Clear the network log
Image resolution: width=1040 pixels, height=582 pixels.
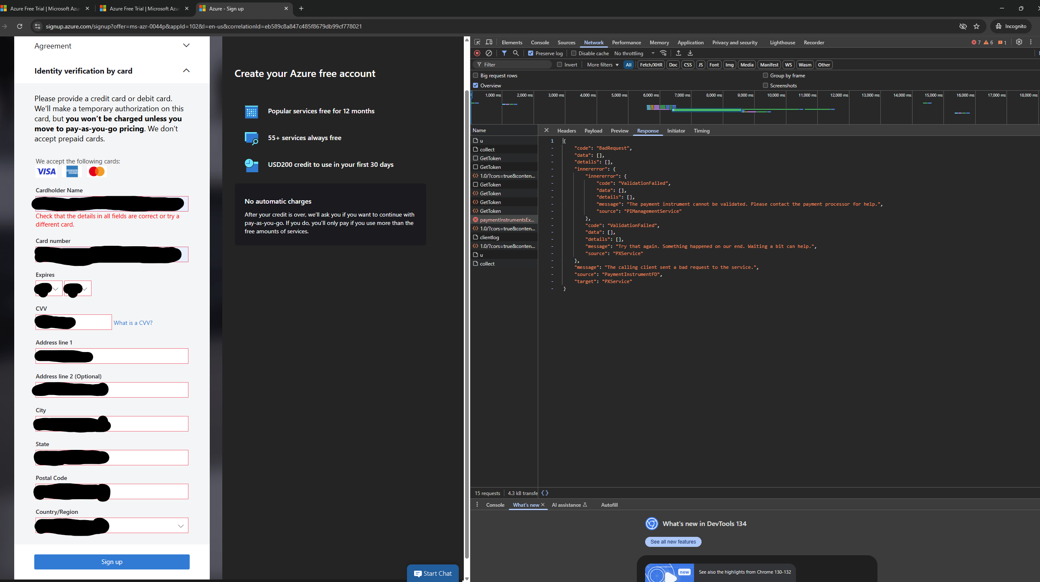pyautogui.click(x=489, y=53)
